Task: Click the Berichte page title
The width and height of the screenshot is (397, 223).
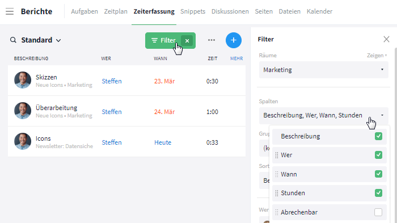Action: pos(36,11)
